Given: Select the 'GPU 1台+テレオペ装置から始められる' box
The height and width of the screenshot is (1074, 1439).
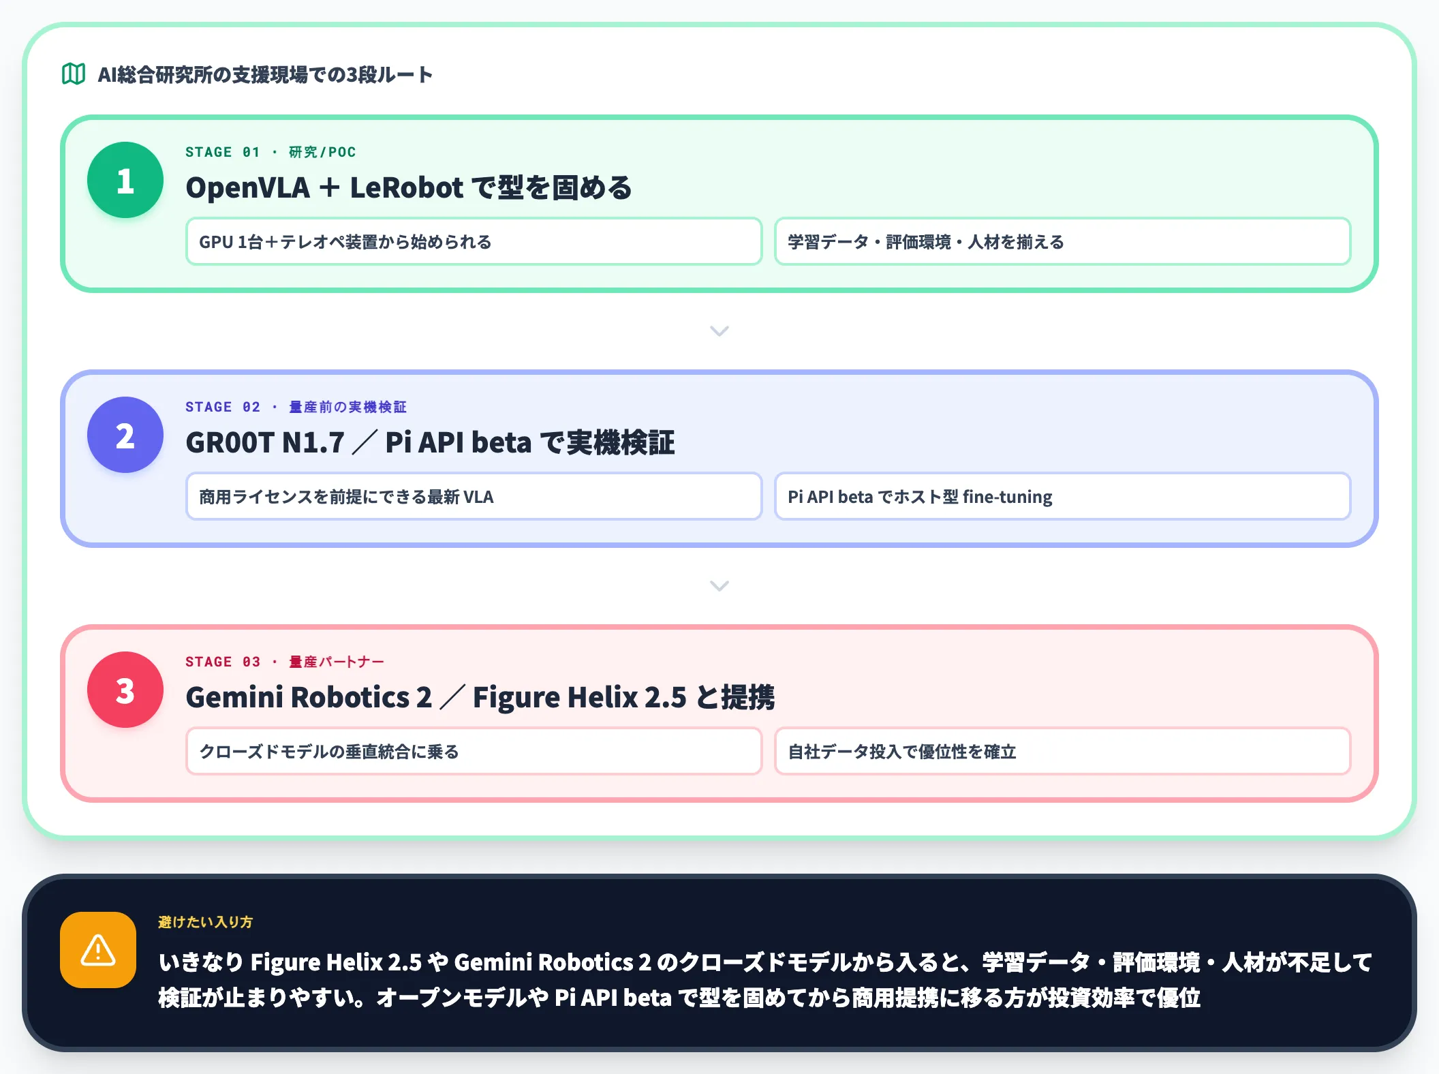Looking at the screenshot, I should (474, 241).
